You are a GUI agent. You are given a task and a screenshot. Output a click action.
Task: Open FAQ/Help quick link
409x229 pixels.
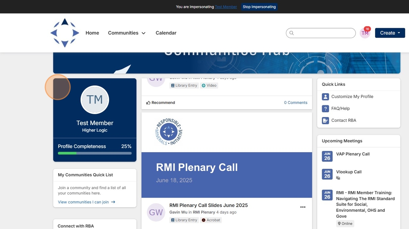340,109
